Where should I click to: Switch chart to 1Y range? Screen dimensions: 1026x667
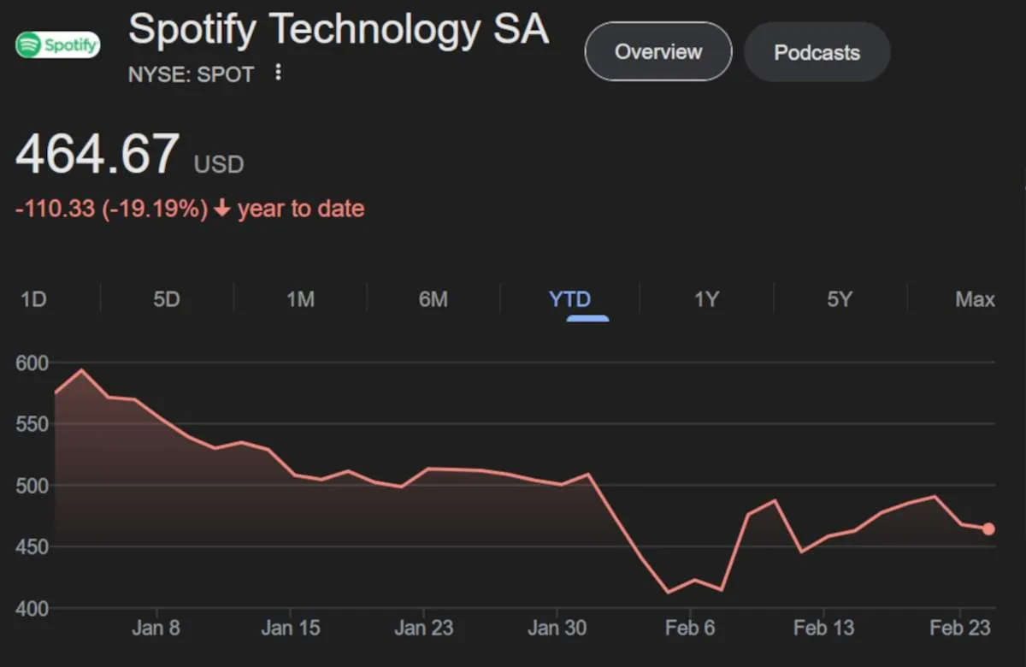tap(706, 299)
